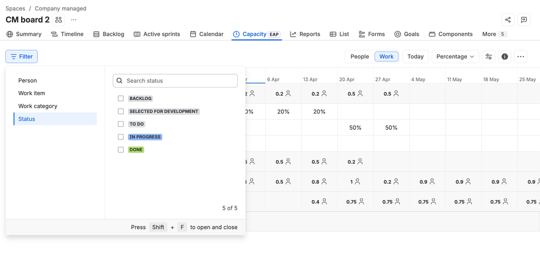Viewport: 540px width, 273px height.
Task: Click person icon next to 0.8 value
Action: click(x=324, y=182)
